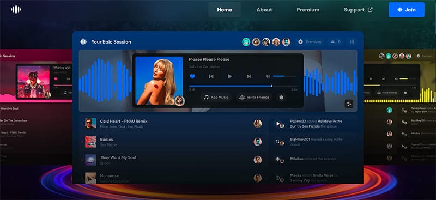Click the waveform icon beside Your Epic Session
This screenshot has width=436, height=200.
point(83,42)
